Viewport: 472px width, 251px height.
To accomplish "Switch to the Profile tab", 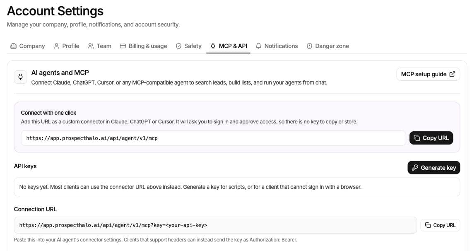I will click(67, 46).
